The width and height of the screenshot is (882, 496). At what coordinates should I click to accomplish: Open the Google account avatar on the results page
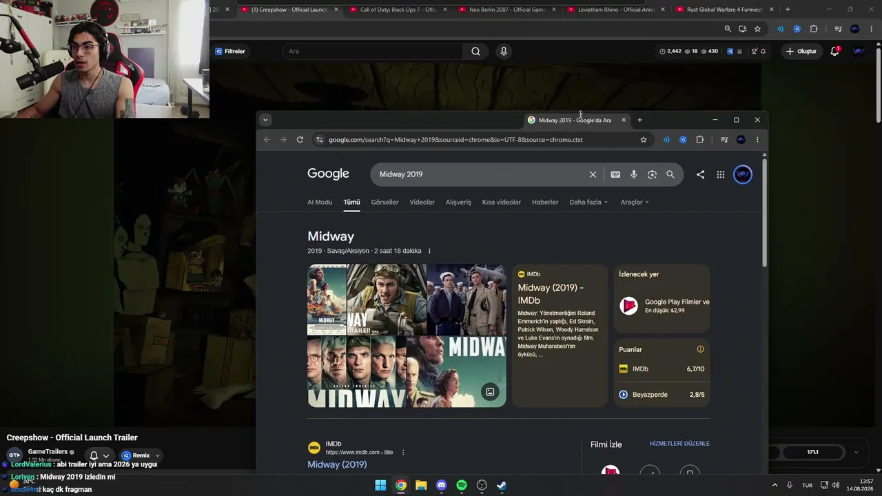pos(743,174)
